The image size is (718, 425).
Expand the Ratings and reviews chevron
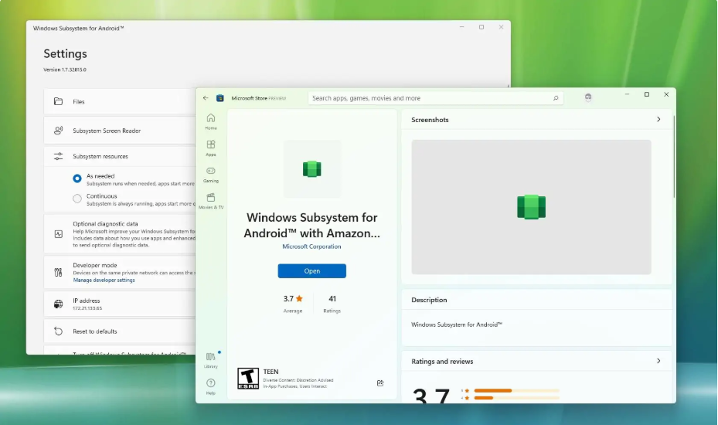point(658,361)
